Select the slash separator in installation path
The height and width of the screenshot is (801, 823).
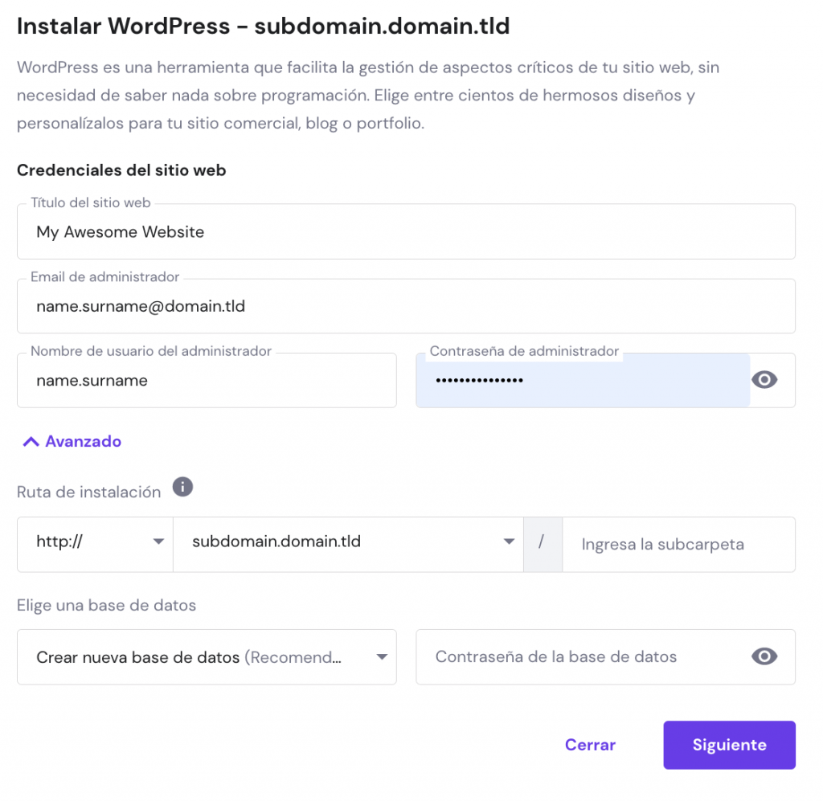pyautogui.click(x=543, y=544)
